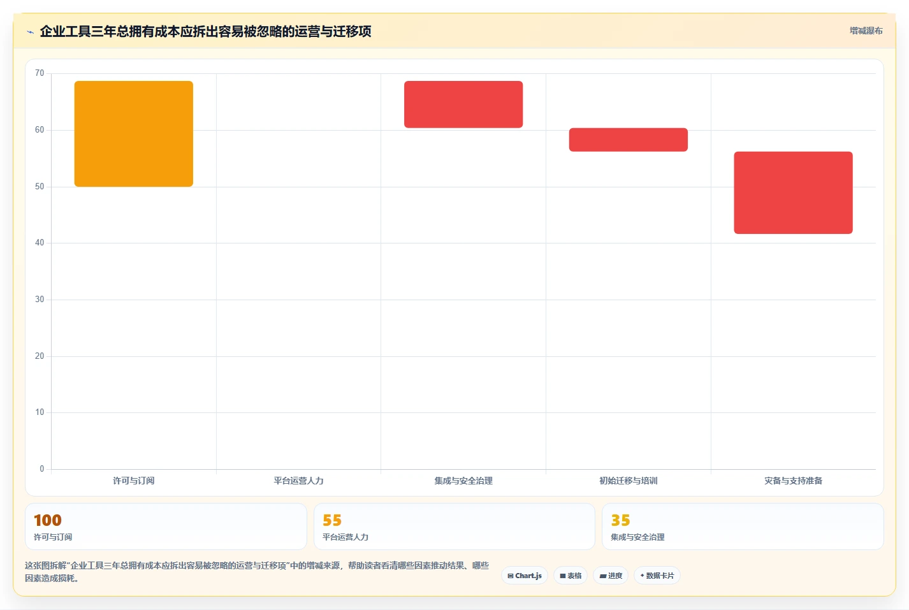Click the y-axis value 50
This screenshot has height=610, width=909.
coord(40,187)
